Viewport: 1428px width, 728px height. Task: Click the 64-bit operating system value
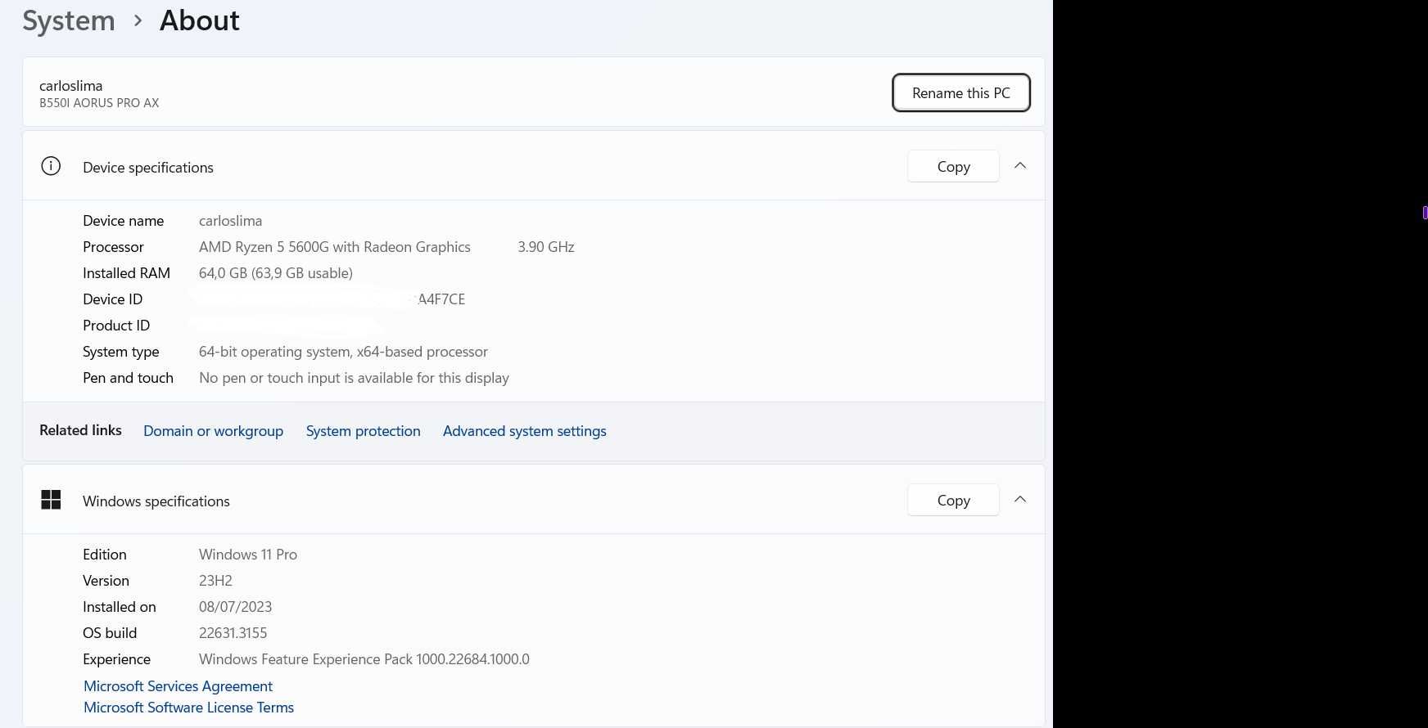coord(343,352)
